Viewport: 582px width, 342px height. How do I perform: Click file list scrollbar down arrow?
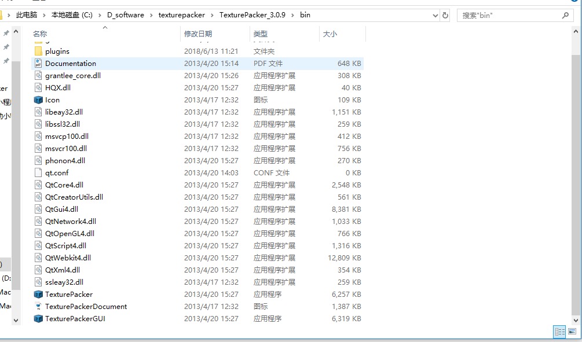pos(576,320)
